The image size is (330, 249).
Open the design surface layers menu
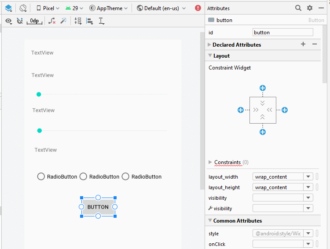(8, 8)
